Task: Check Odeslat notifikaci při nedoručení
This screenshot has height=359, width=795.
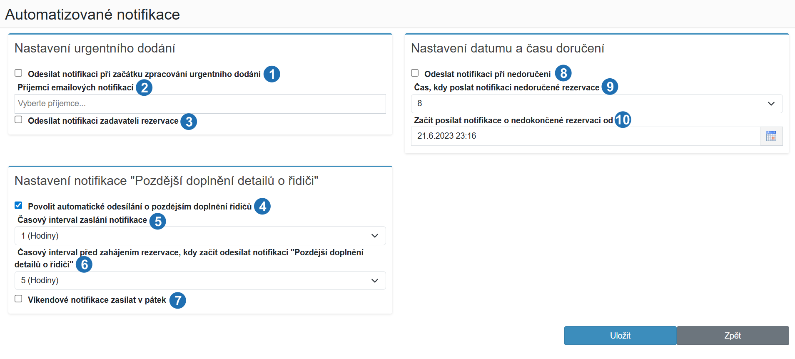Action: pyautogui.click(x=415, y=73)
